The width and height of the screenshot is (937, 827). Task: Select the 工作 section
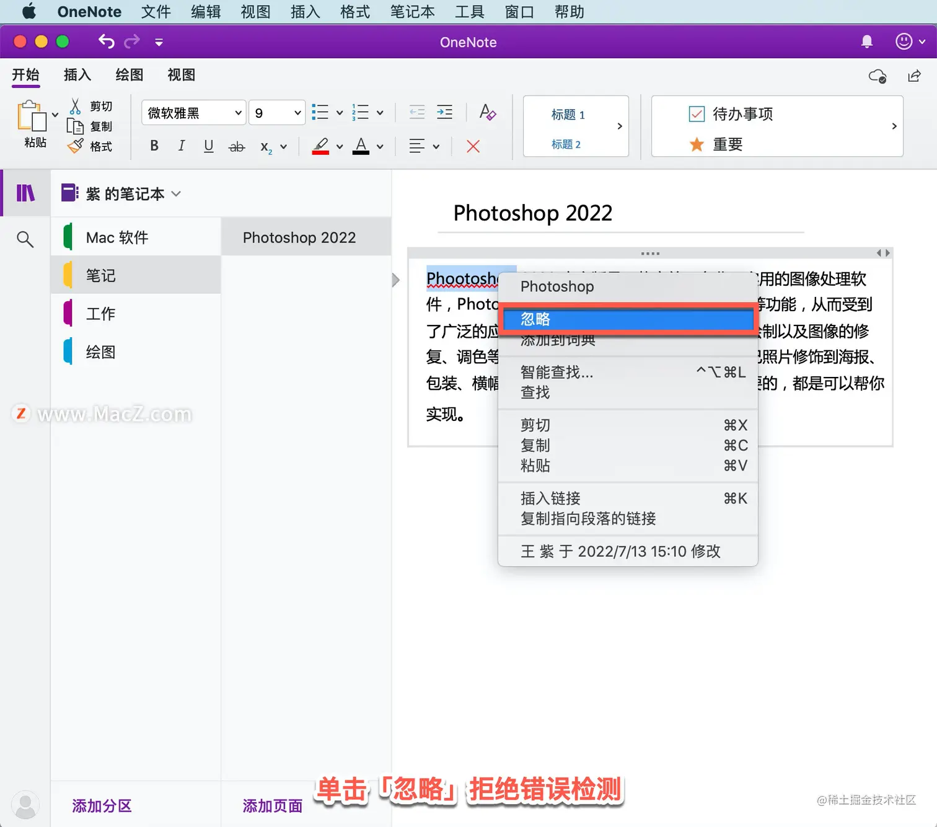click(136, 314)
